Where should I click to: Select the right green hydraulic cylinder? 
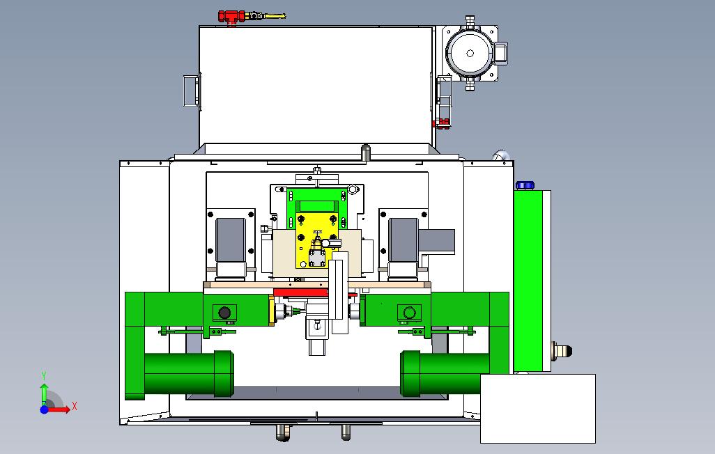tap(445, 373)
